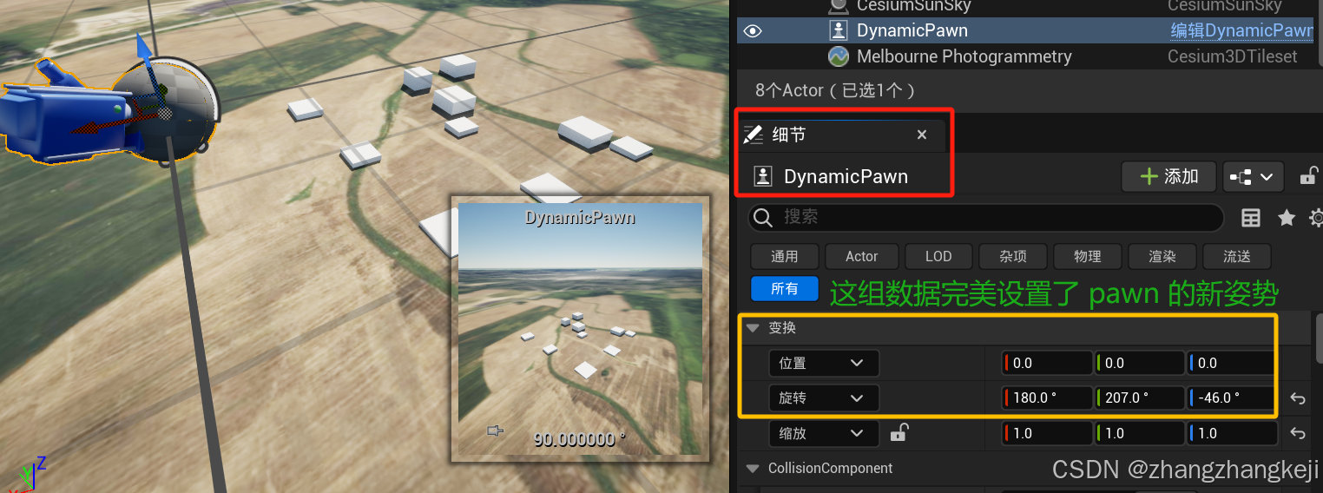The height and width of the screenshot is (493, 1323).
Task: Select the 杂项 filter tab
Action: [1013, 256]
